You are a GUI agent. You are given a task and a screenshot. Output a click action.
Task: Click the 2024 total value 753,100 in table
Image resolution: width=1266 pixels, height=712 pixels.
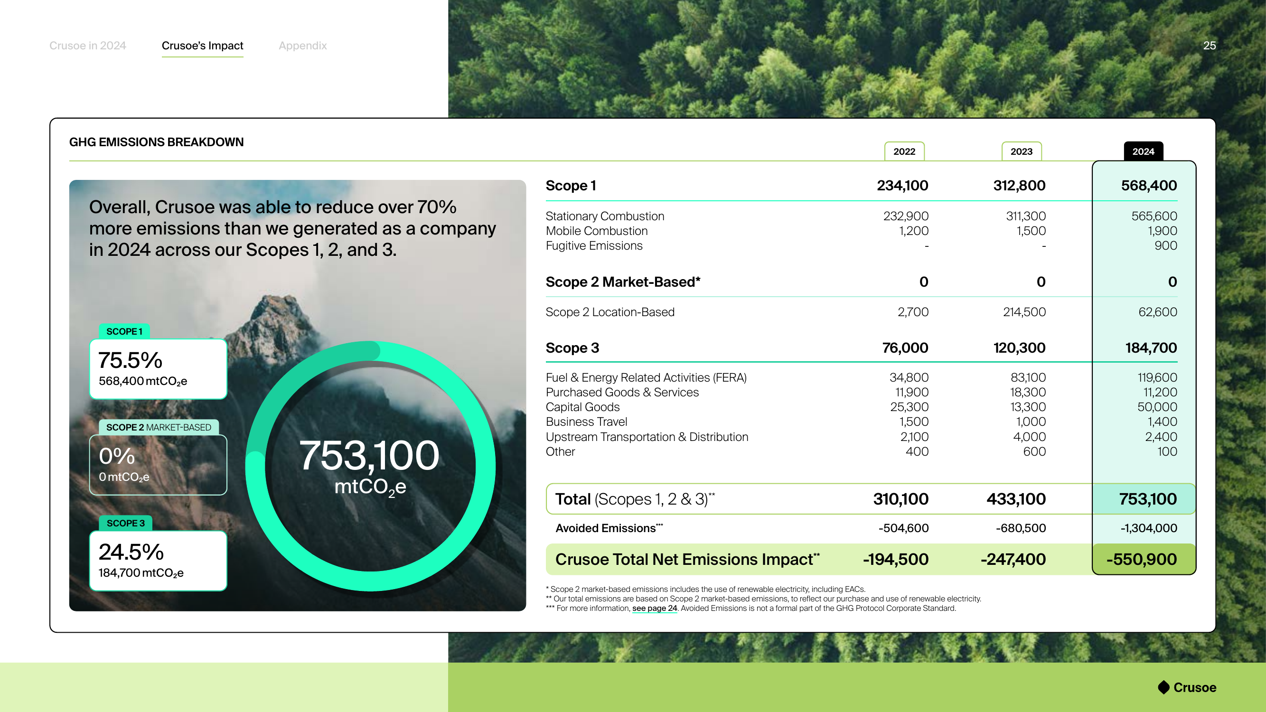(x=1147, y=499)
